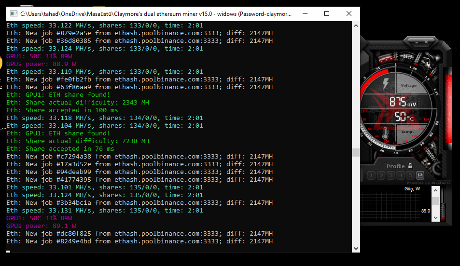
Task: Click 'Share accepted in 76 ms' line
Action: click(60, 149)
